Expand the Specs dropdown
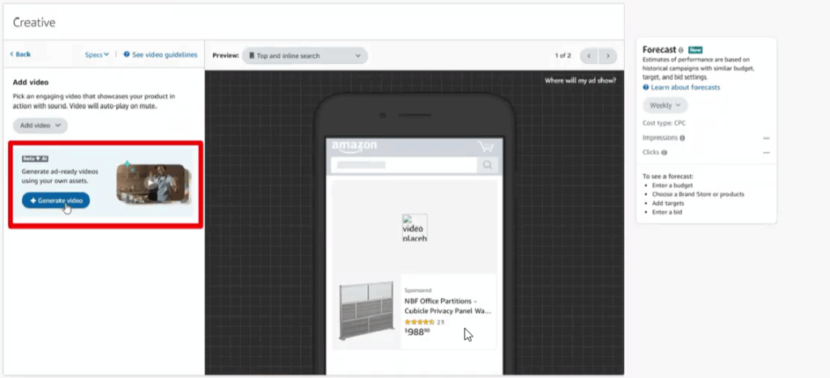 [x=96, y=54]
